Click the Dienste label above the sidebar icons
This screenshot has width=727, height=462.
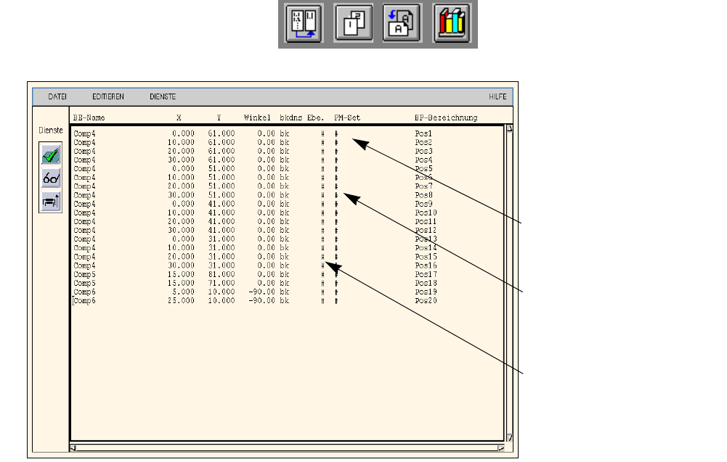(x=51, y=131)
